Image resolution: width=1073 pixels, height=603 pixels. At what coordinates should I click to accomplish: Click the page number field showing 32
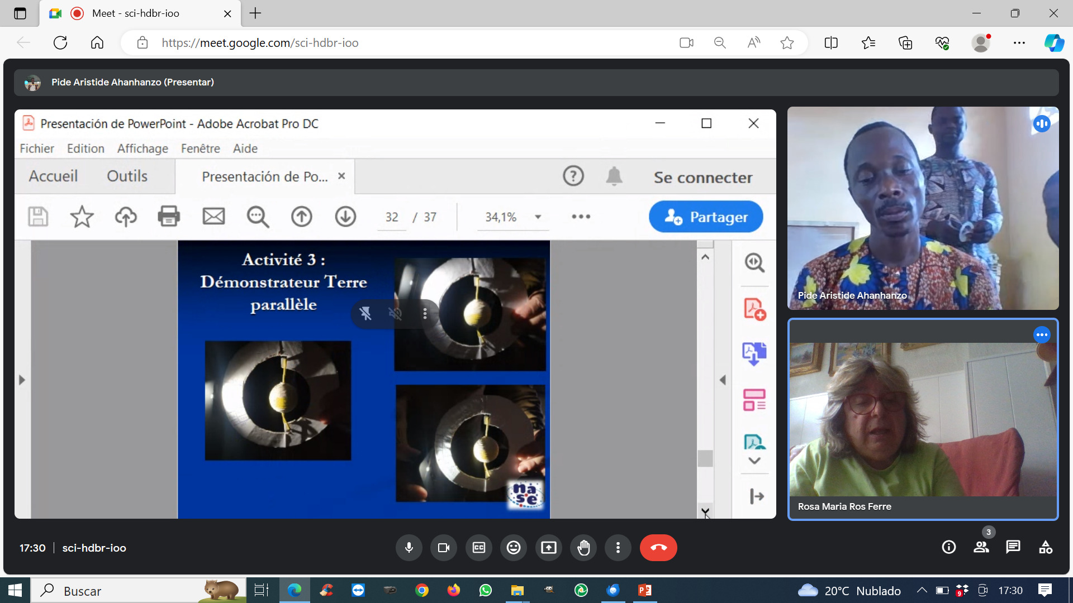tap(392, 217)
